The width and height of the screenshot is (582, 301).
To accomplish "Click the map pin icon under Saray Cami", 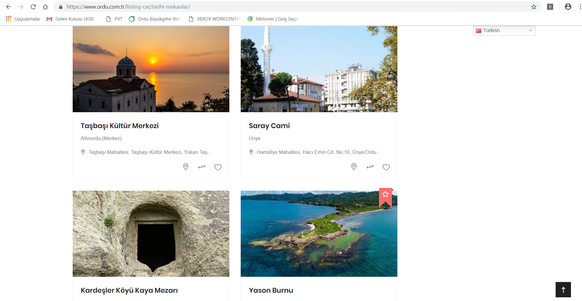I will click(x=354, y=167).
